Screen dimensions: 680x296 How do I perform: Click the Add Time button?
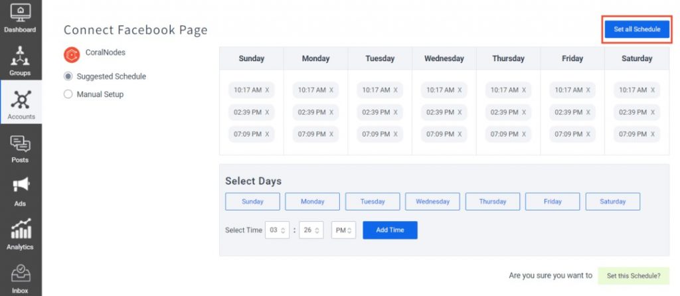390,230
